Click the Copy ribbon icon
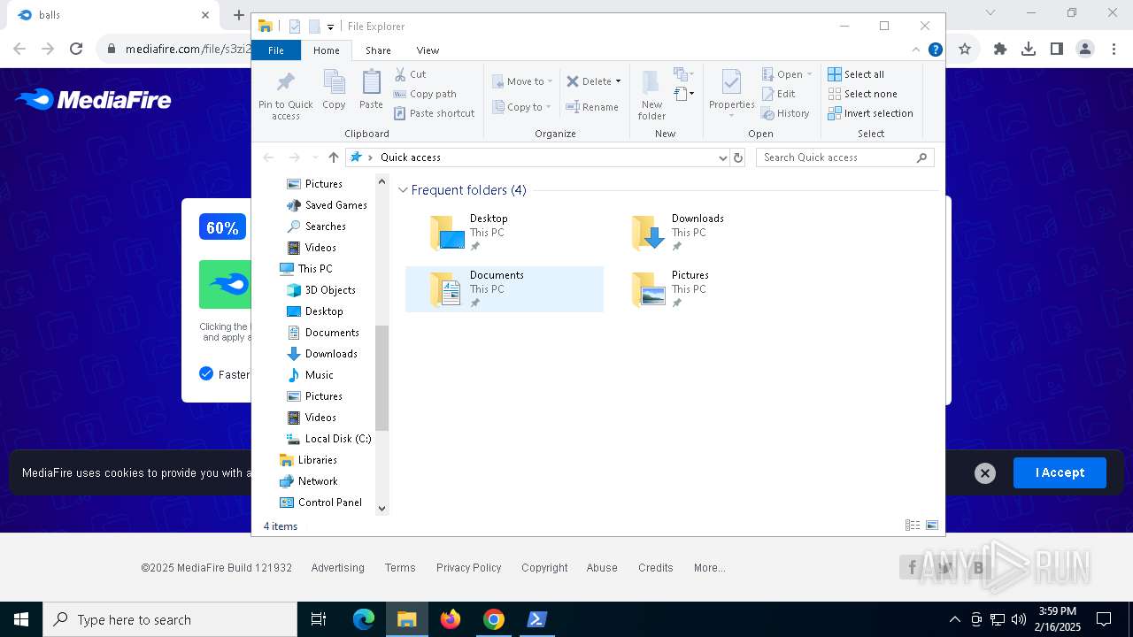Viewport: 1133px width, 637px height. click(x=334, y=83)
